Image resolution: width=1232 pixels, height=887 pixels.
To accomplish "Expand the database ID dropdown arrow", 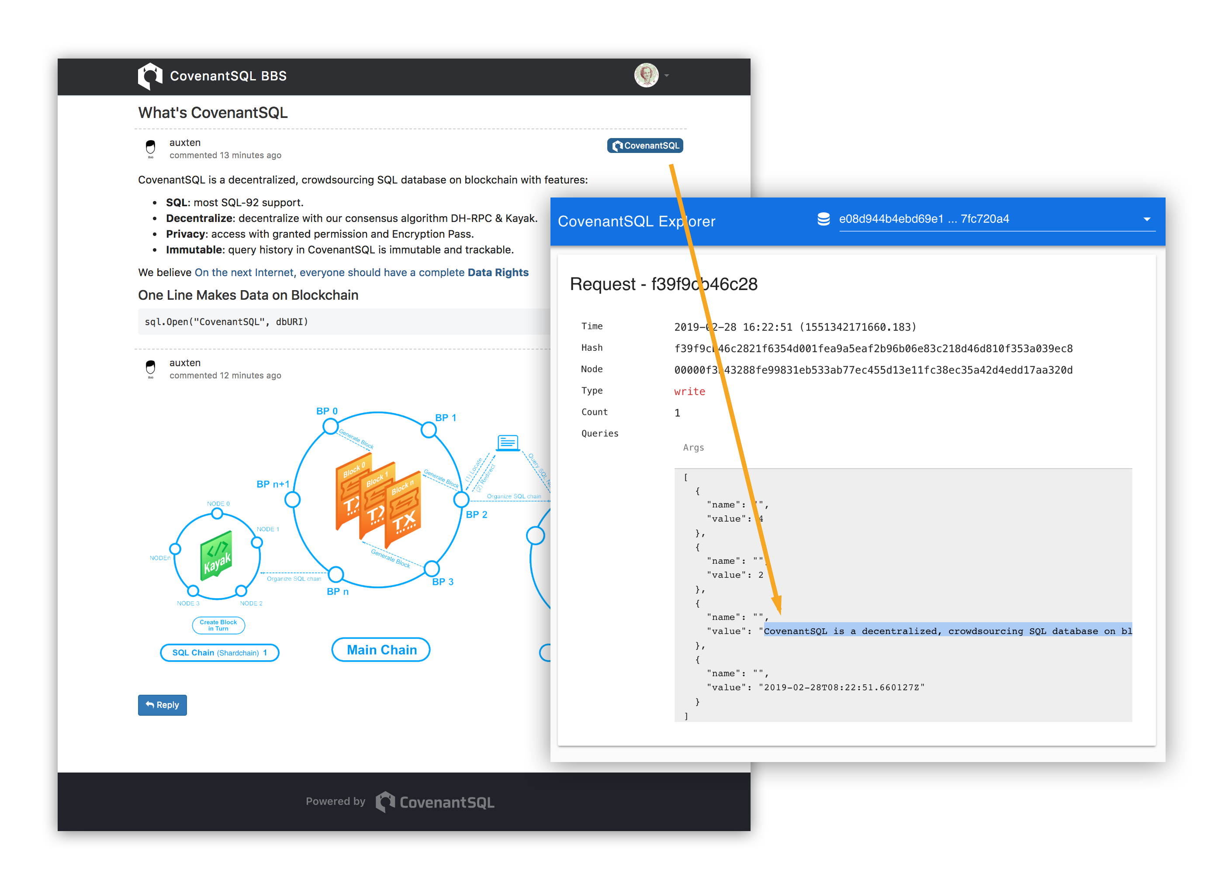I will coord(1147,219).
